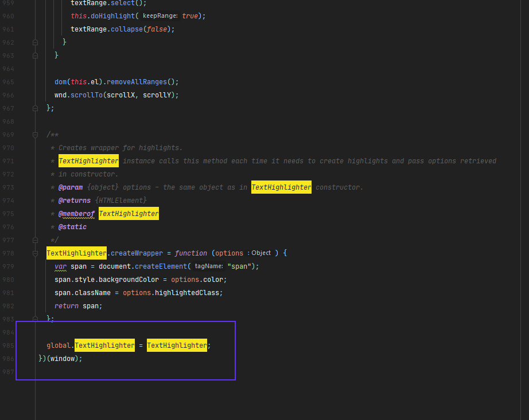Image resolution: width=529 pixels, height=420 pixels.
Task: Toggle the fold marker on line 983
Action: (35, 319)
